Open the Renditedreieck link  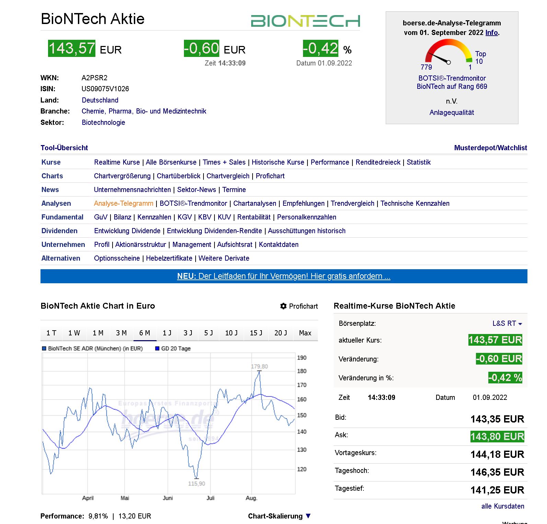coord(378,162)
